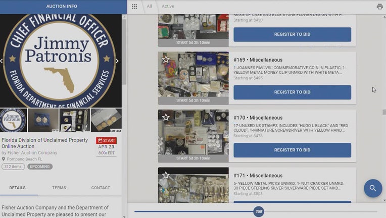Select the CONTACT tab
The width and height of the screenshot is (386, 218).
(x=101, y=188)
